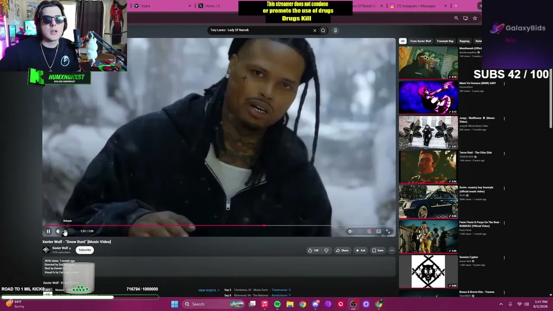The image size is (553, 311).
Task: Open Apple Music from the taskbar
Action: click(x=265, y=304)
